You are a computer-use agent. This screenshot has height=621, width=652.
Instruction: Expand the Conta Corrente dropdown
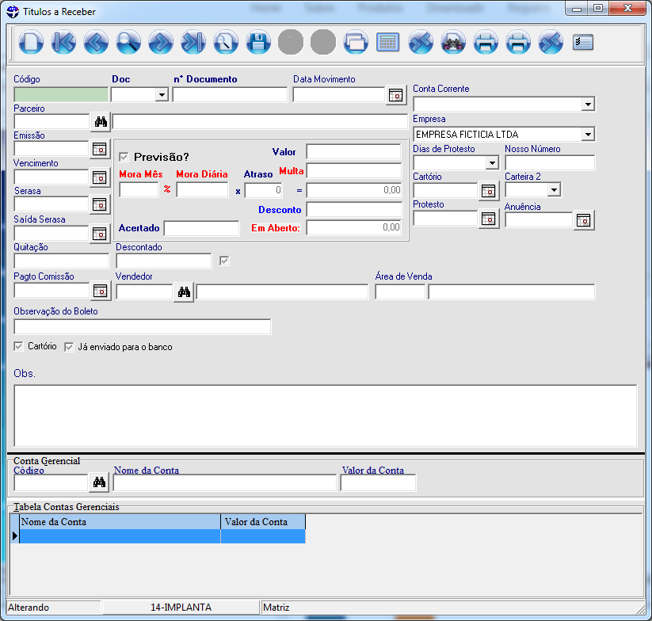click(x=588, y=104)
